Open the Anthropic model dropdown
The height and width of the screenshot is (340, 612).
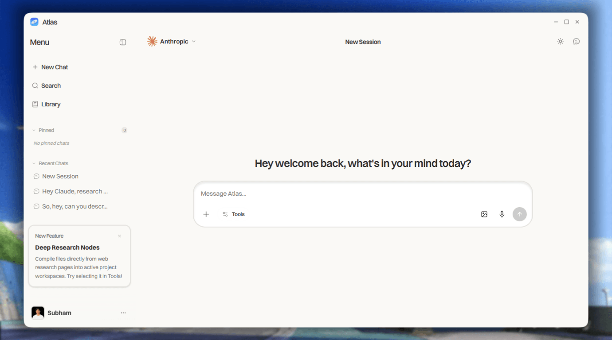tap(172, 42)
